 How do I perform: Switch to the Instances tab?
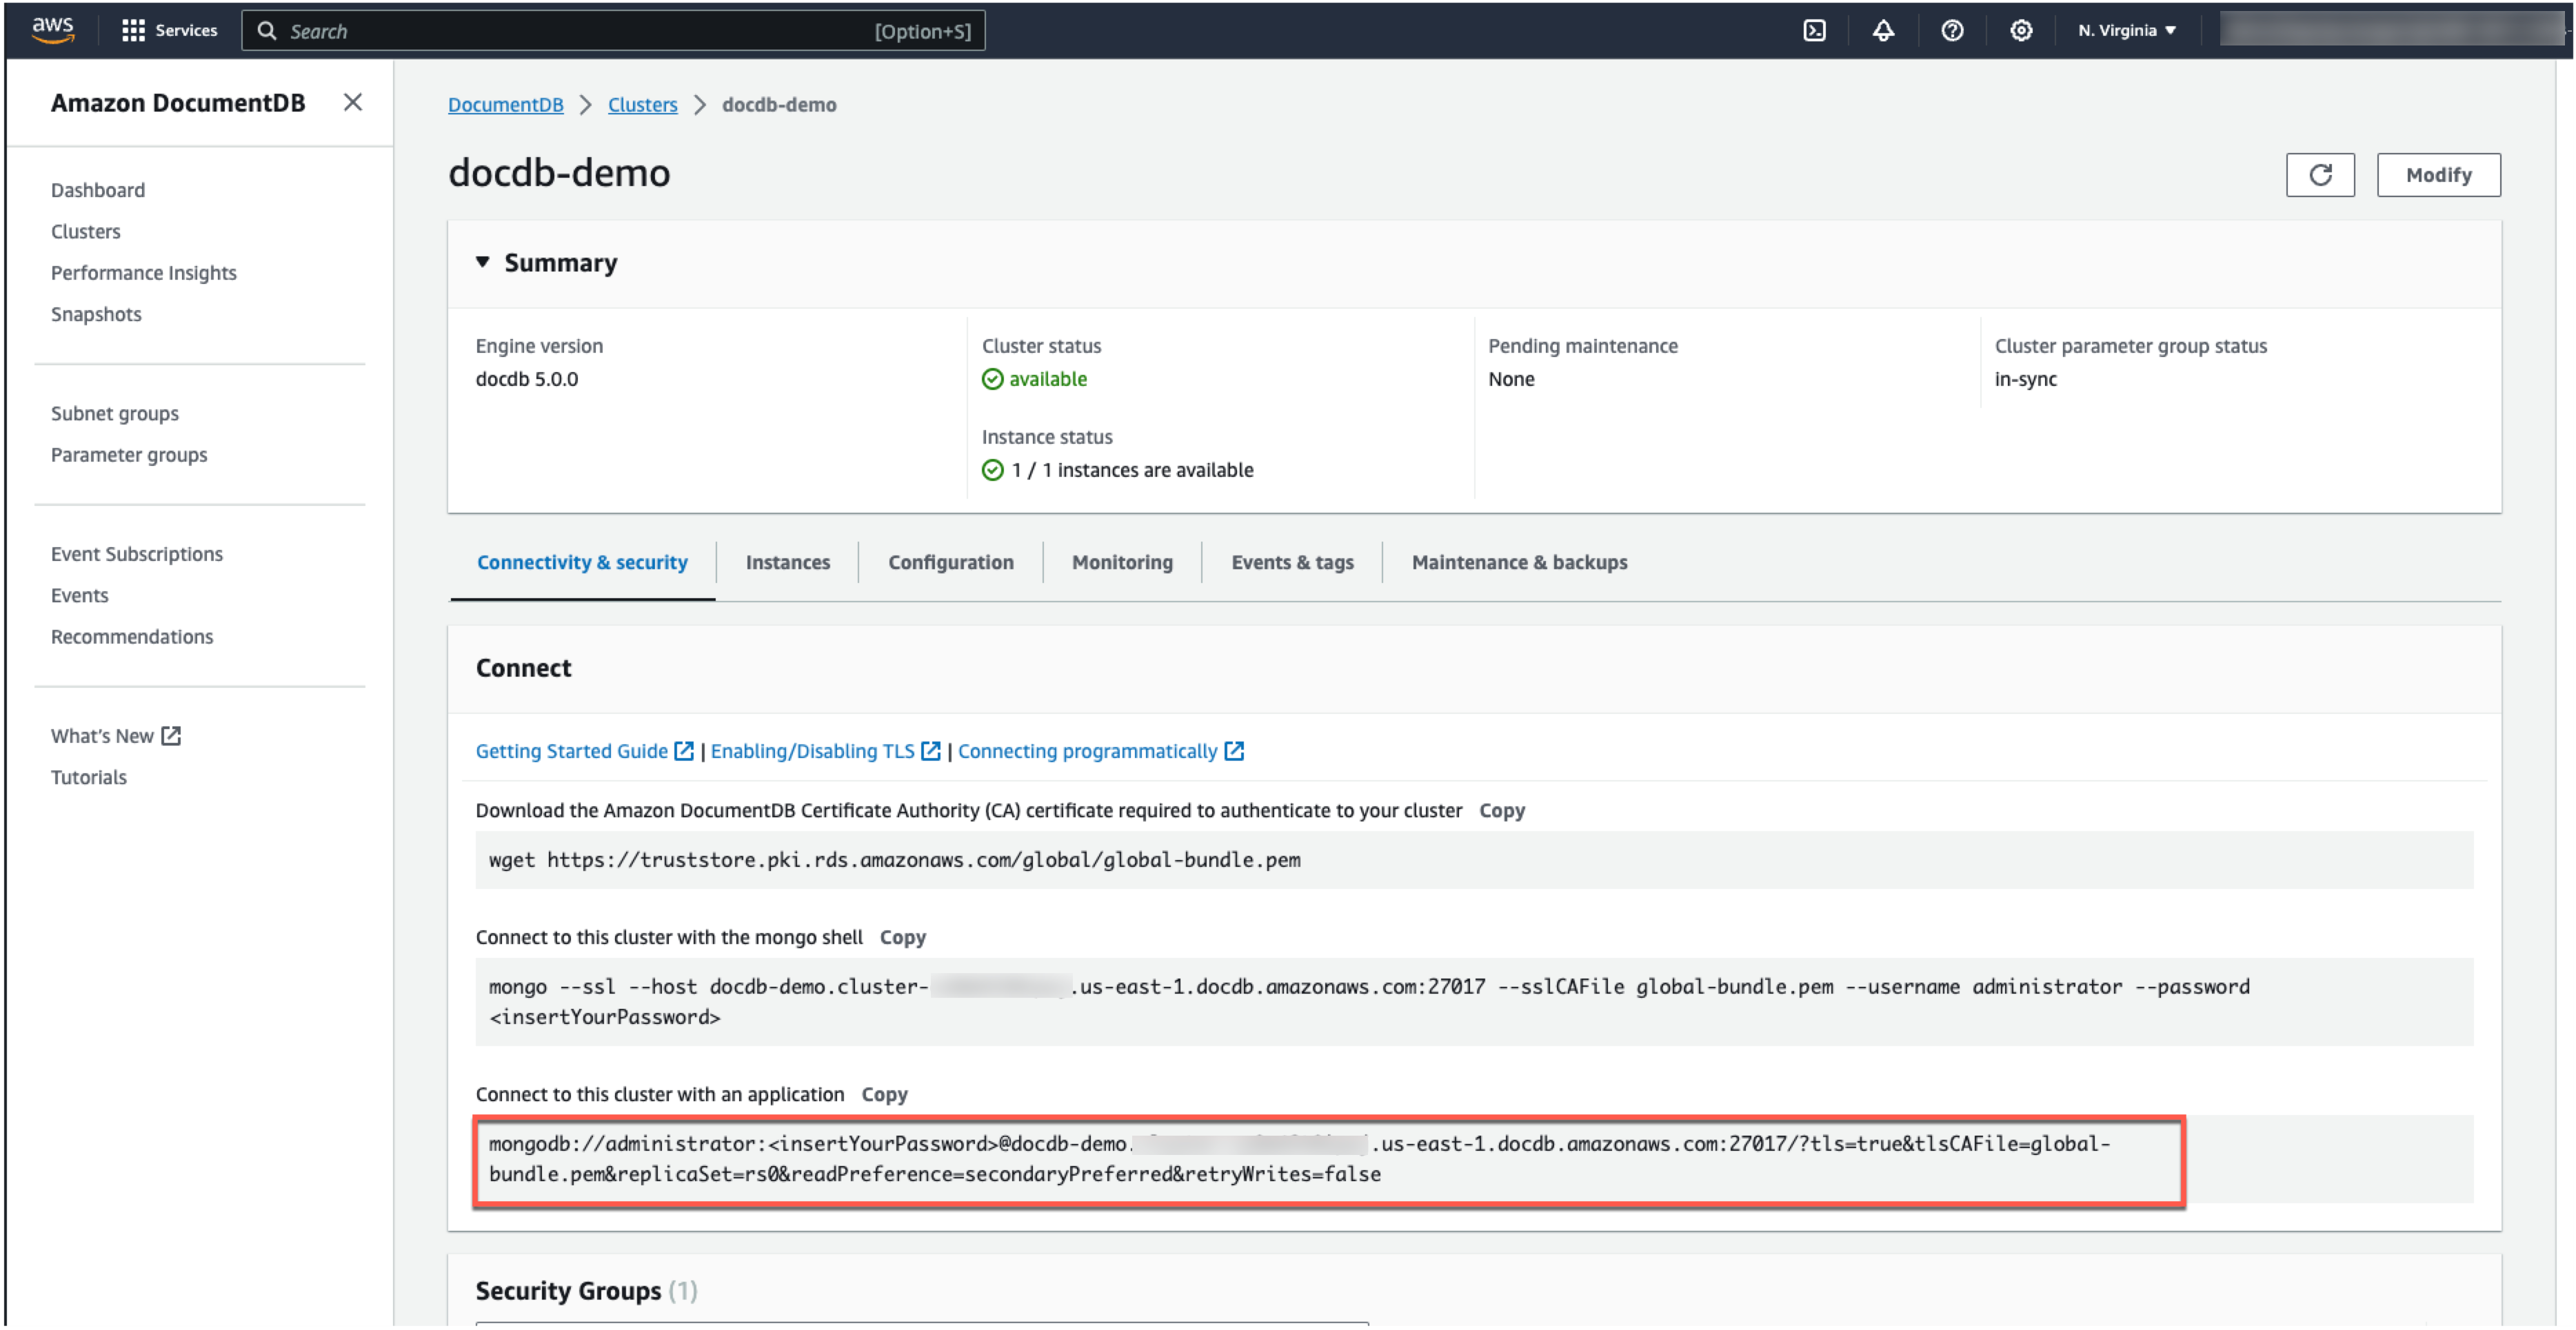tap(787, 562)
